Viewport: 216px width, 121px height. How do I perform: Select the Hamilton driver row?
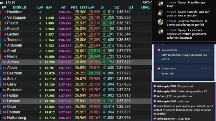coord(76,12)
